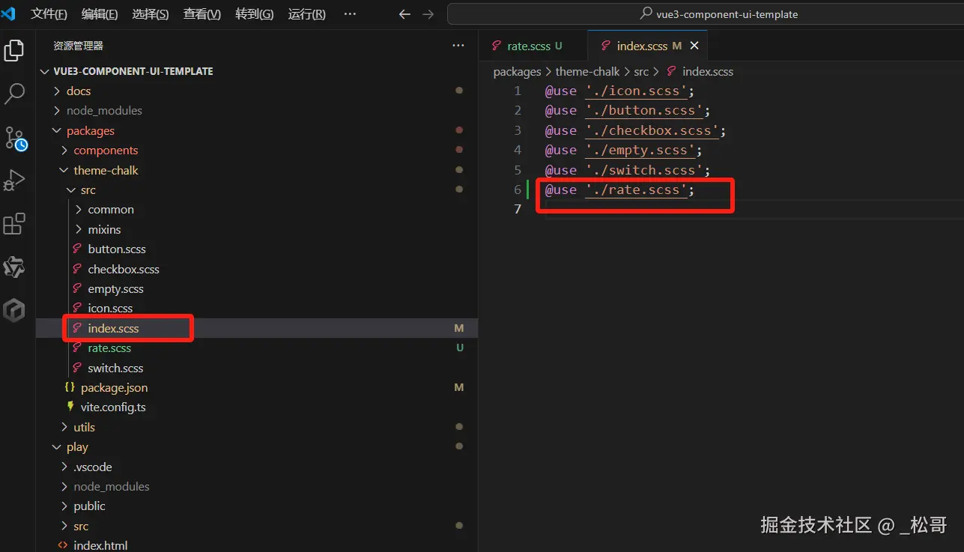Open the Explorer view in activity bar

pos(14,50)
